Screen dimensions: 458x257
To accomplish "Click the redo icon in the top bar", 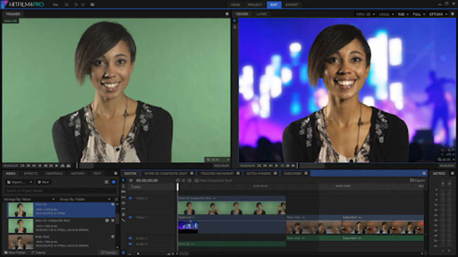I will (x=83, y=4).
